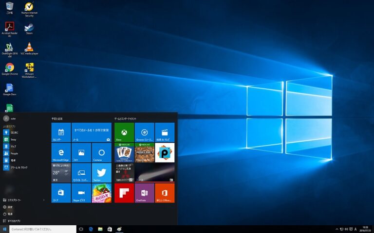
Task: Open the Groove Music tile
Action: tap(144, 133)
